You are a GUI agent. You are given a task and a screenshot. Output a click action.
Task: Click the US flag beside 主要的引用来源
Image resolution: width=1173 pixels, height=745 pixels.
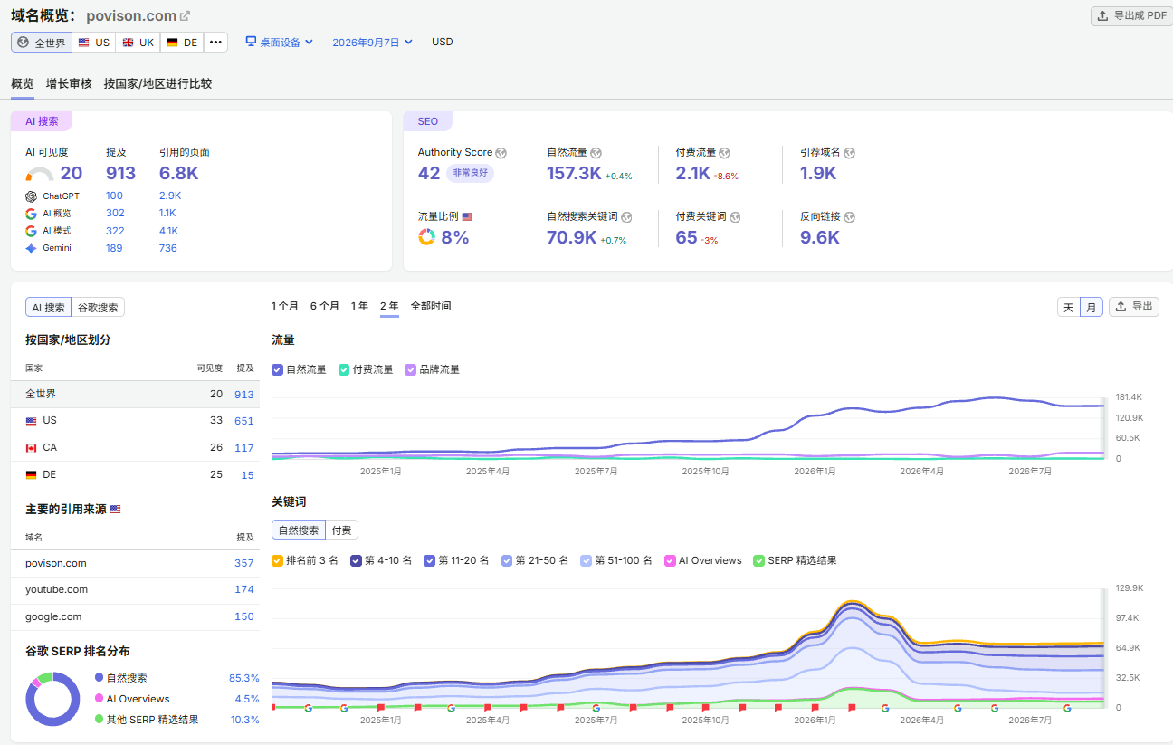coord(115,510)
